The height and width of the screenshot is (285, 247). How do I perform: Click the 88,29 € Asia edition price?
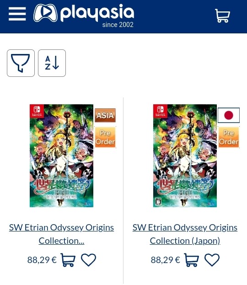[x=42, y=260]
